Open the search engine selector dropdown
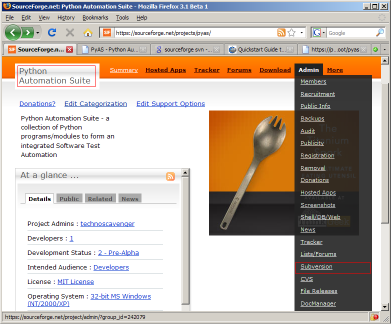 (323, 32)
